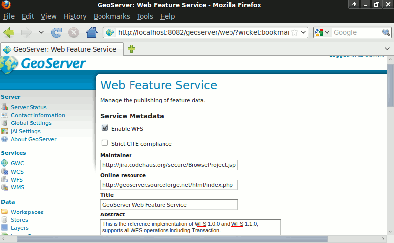Image resolution: width=394 pixels, height=243 pixels.
Task: Open the Layers link
Action: click(x=20, y=228)
